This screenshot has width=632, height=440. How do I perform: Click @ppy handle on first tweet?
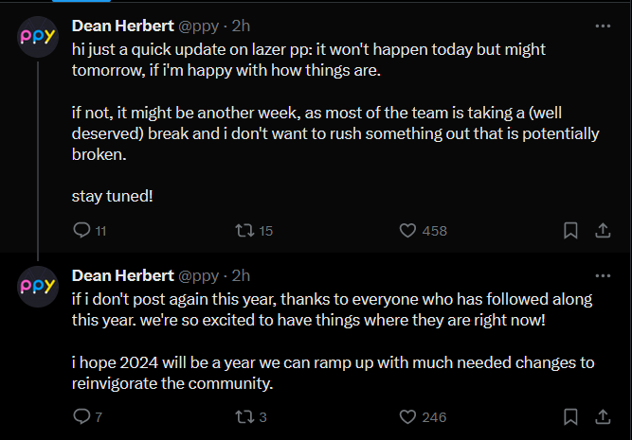[x=199, y=26]
